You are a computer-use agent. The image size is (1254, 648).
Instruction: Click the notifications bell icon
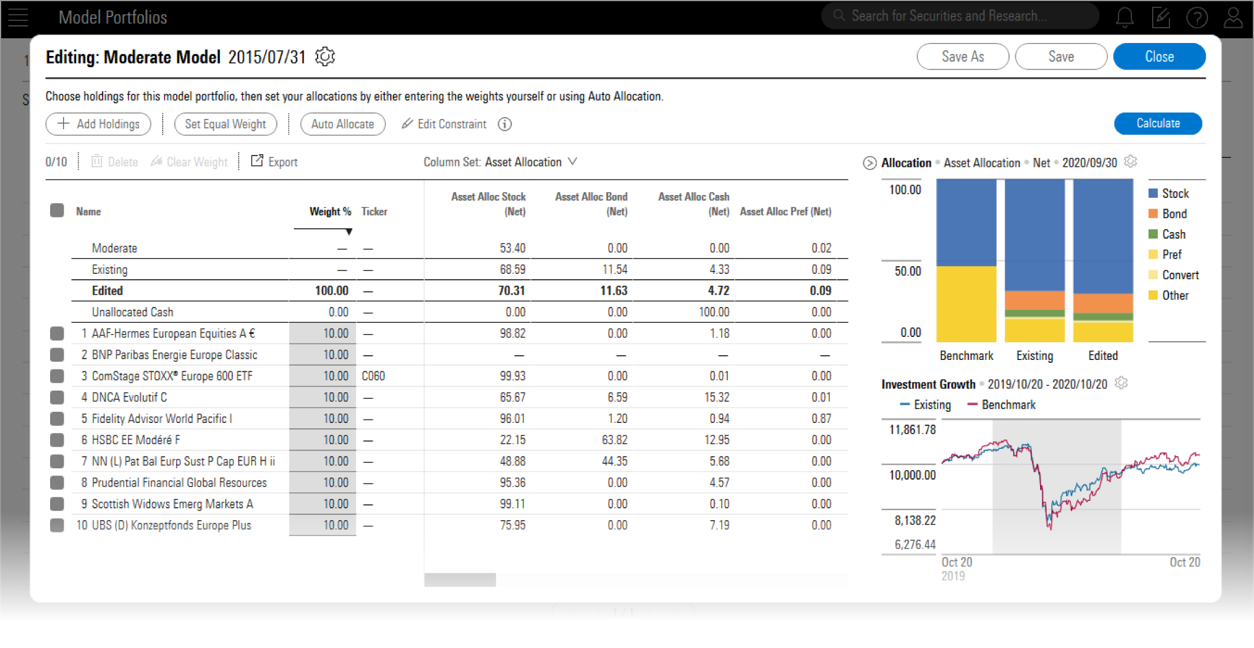coord(1124,17)
